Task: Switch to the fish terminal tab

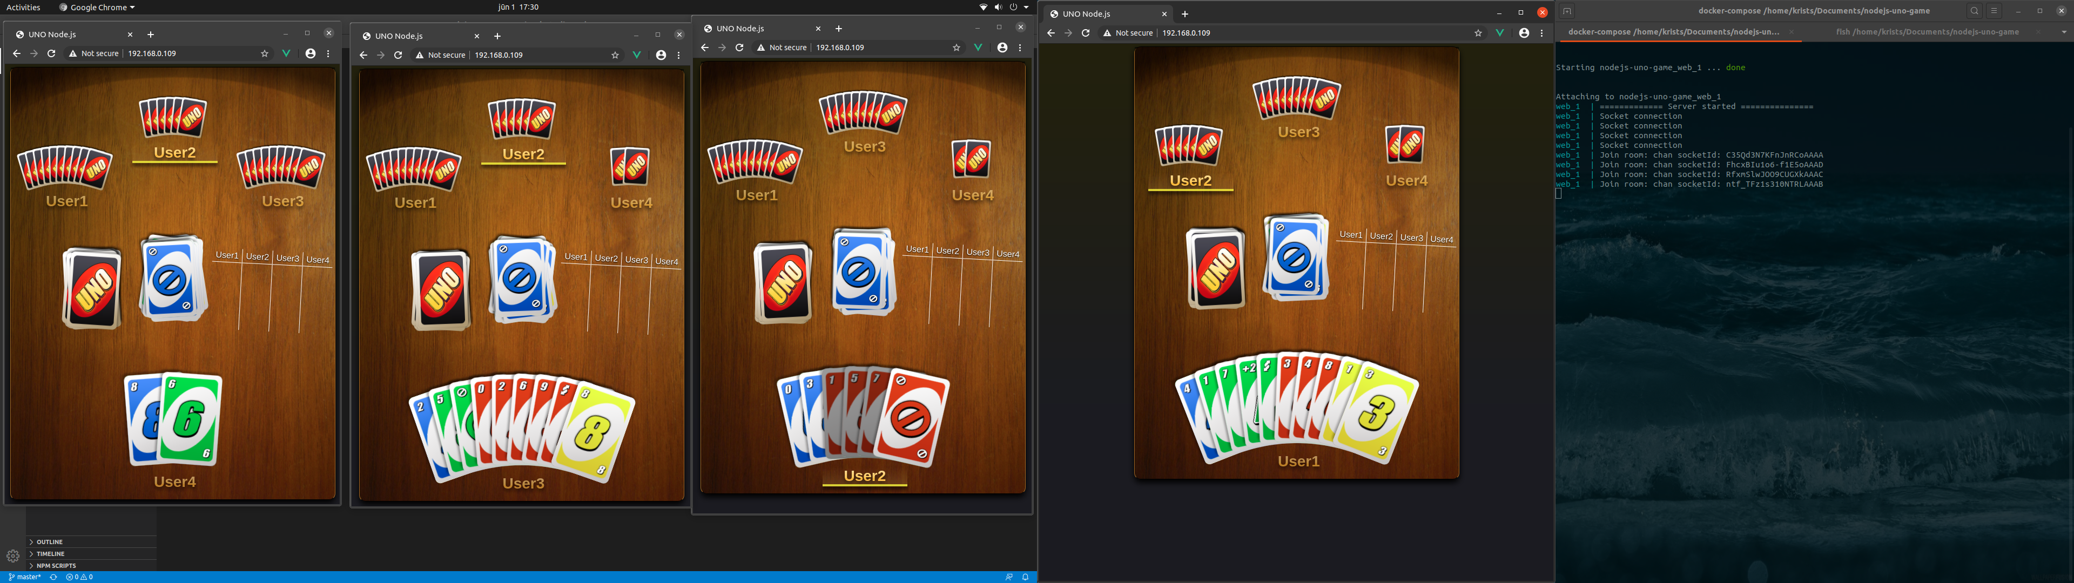Action: (x=1927, y=32)
